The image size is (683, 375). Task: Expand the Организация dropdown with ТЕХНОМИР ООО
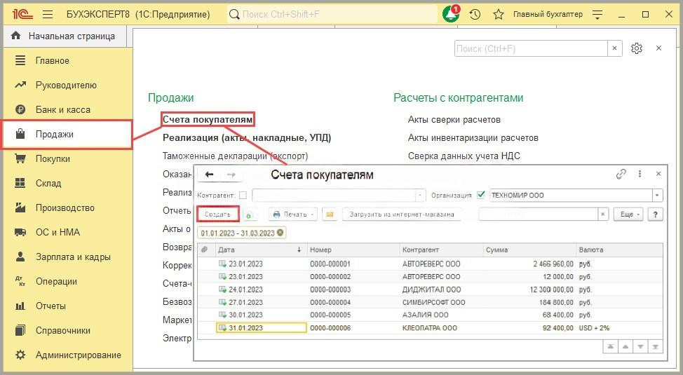[x=657, y=195]
